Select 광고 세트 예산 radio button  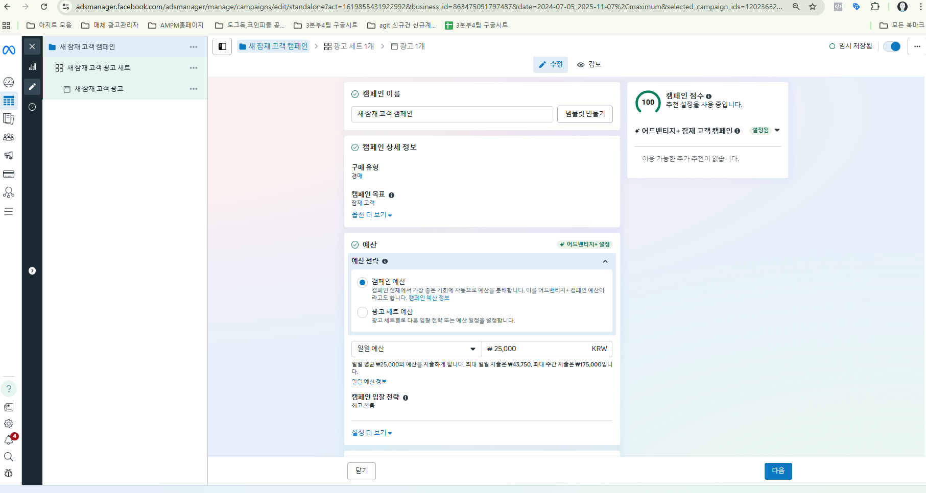[x=362, y=312]
